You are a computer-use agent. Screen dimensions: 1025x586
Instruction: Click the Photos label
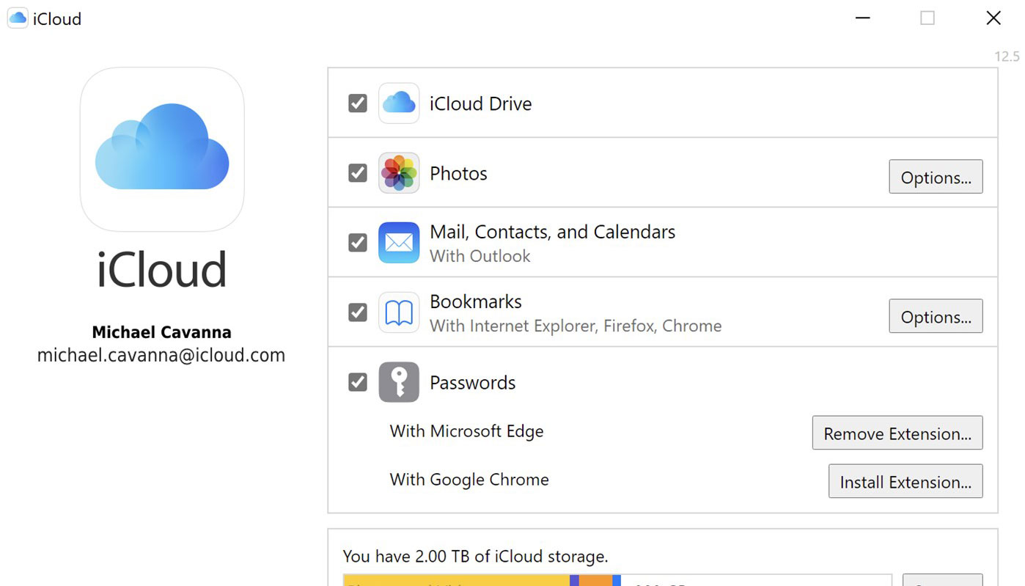[458, 173]
